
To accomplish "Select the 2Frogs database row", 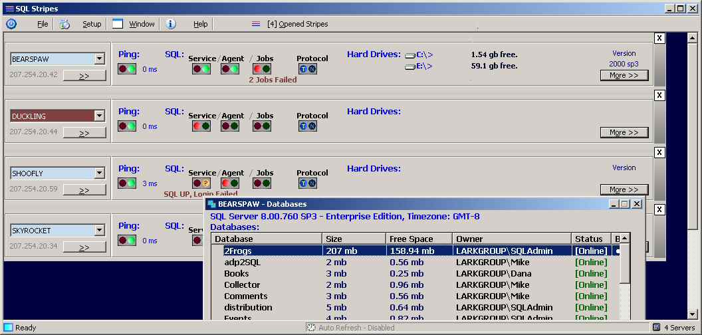I will click(415, 251).
